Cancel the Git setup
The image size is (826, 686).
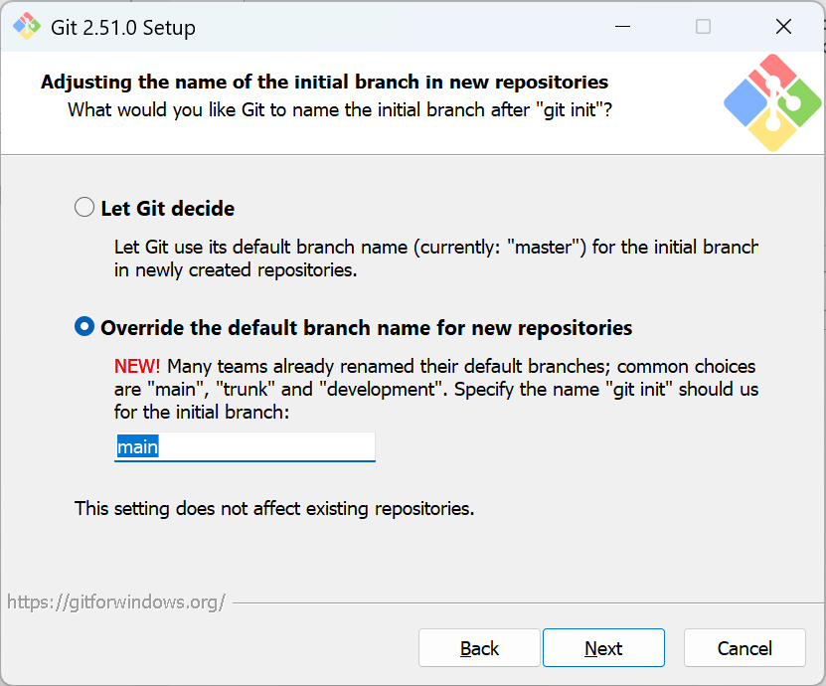744,648
